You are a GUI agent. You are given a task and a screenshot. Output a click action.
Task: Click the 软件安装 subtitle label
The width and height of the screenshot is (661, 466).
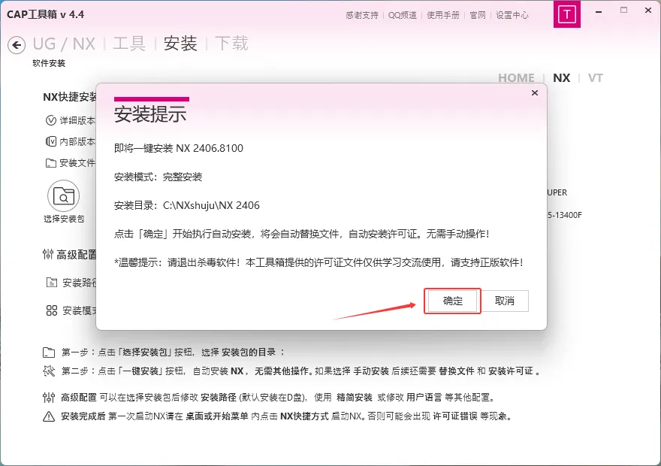(x=49, y=63)
